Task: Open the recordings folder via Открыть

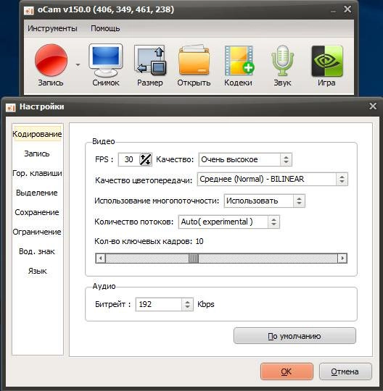Action: click(x=194, y=65)
